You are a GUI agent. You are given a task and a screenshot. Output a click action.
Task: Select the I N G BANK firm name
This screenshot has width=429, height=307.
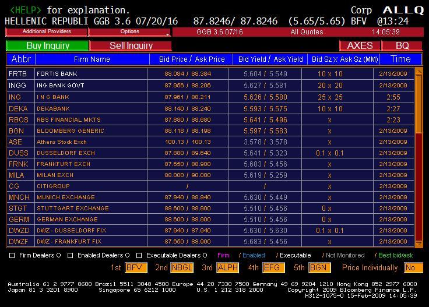(53, 97)
